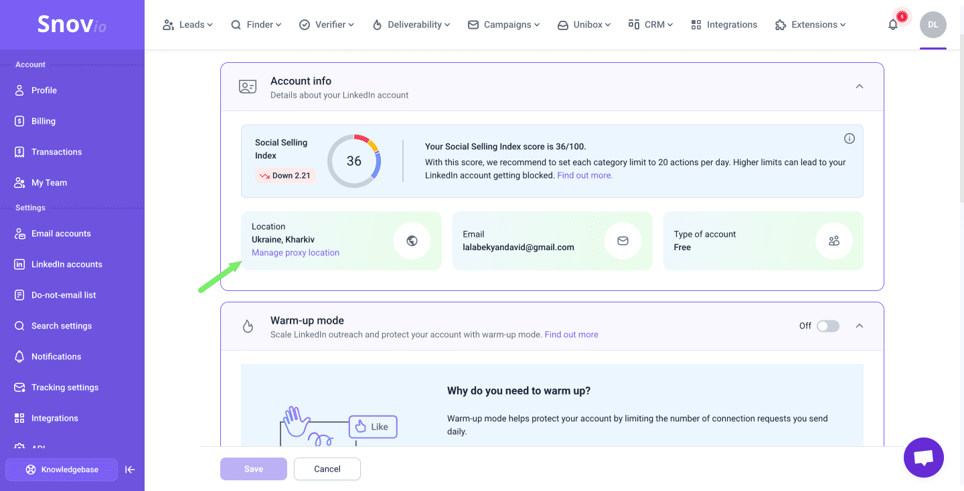Open the Knowledgebase button
This screenshot has height=491, width=964.
pos(62,470)
